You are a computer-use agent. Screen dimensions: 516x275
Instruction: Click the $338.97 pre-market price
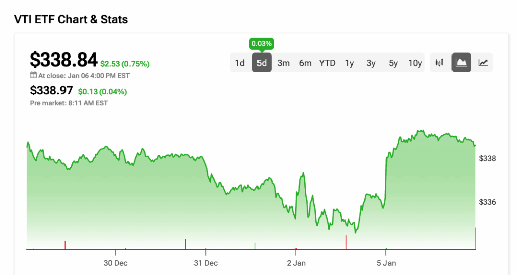point(52,91)
